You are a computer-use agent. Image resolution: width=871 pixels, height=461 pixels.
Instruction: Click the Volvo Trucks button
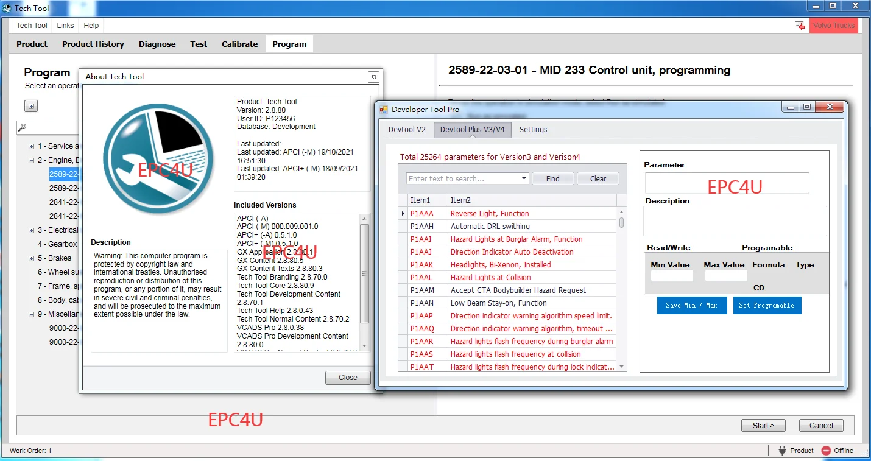pyautogui.click(x=834, y=26)
